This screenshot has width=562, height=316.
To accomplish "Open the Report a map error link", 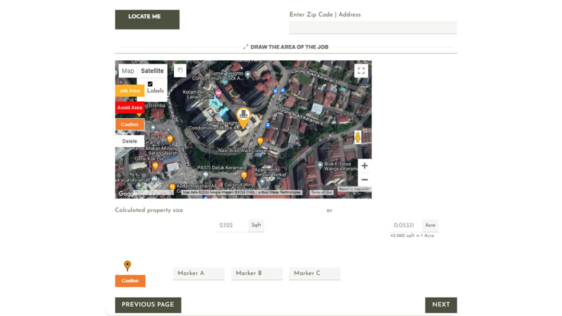I will tap(353, 189).
